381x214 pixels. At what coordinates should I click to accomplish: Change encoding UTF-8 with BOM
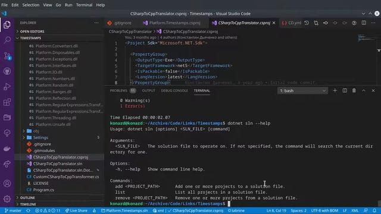(x=324, y=210)
